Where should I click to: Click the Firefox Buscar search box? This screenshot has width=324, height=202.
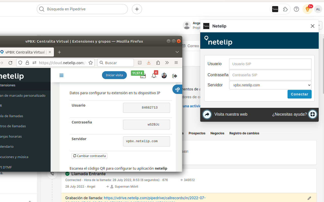click(x=115, y=63)
